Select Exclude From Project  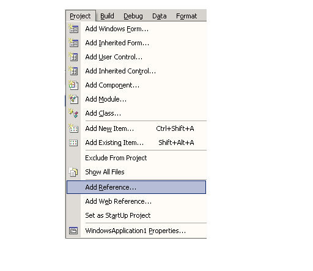pyautogui.click(x=136, y=158)
